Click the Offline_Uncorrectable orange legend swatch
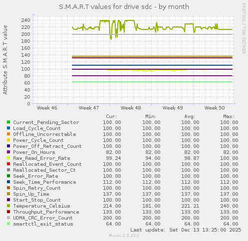The height and width of the screenshot is (241, 248). (x=8, y=134)
